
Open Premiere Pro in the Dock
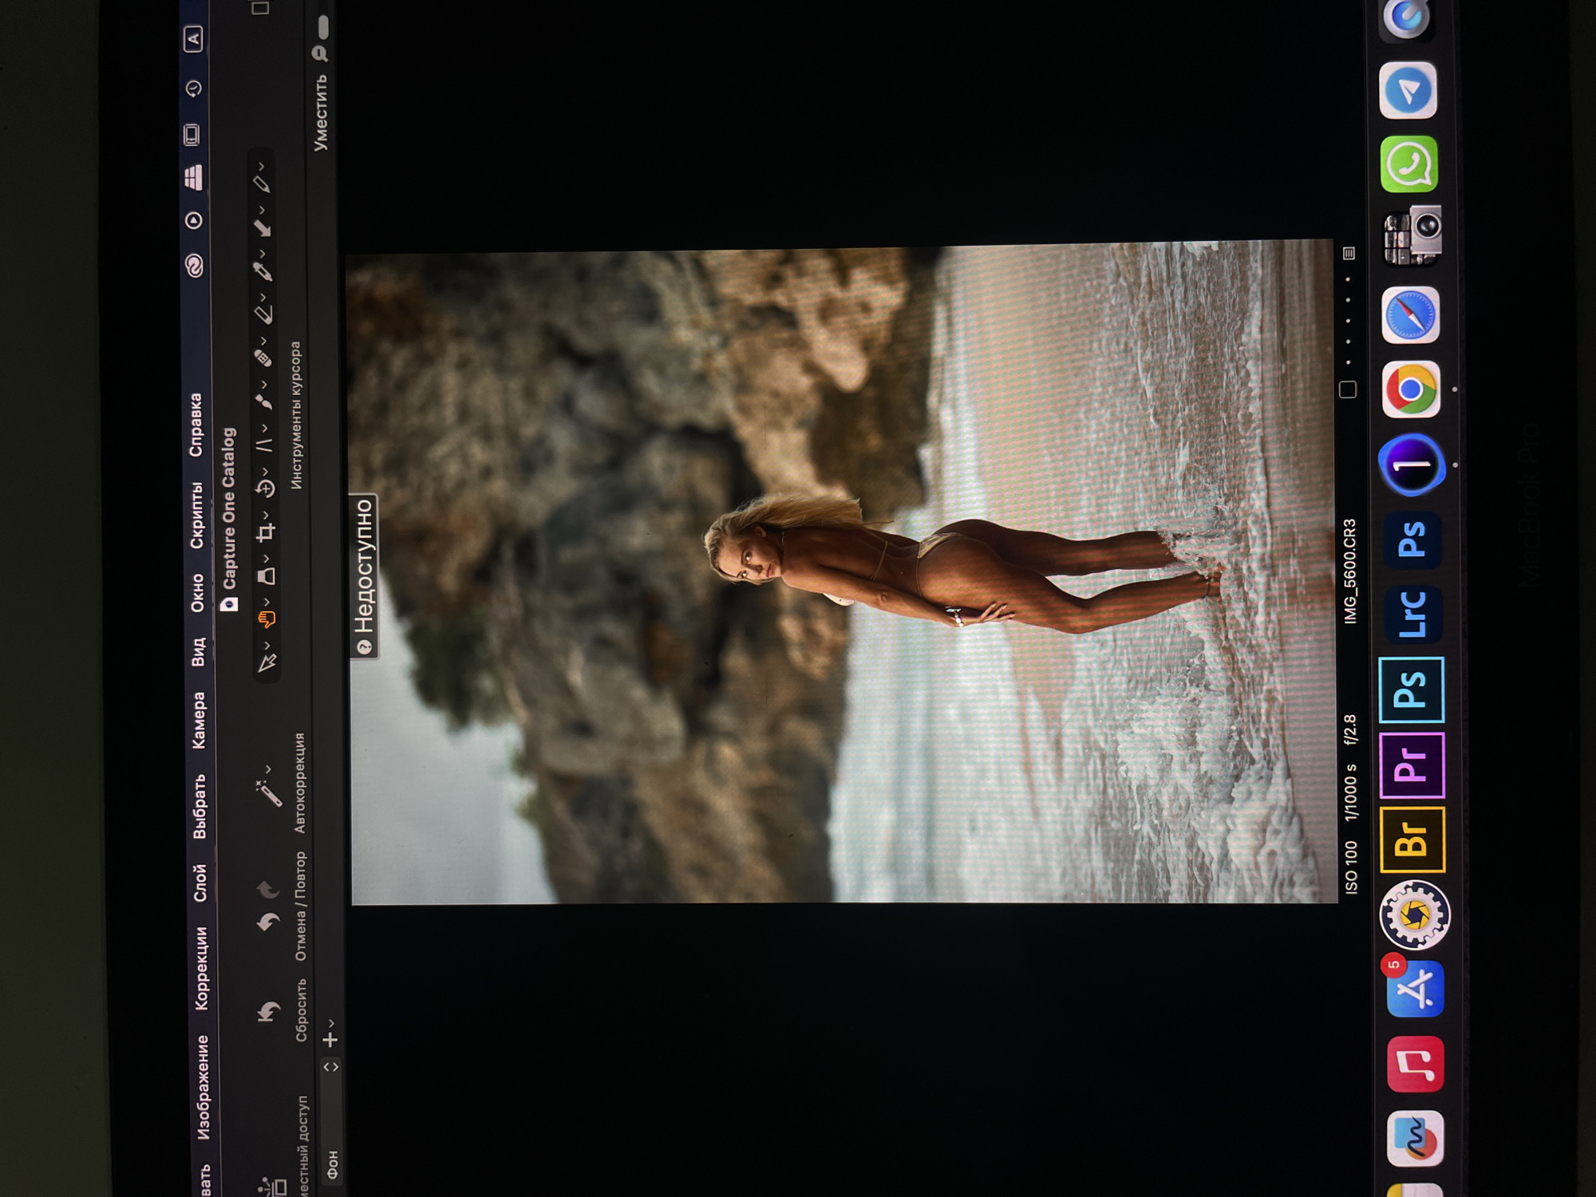1412,765
